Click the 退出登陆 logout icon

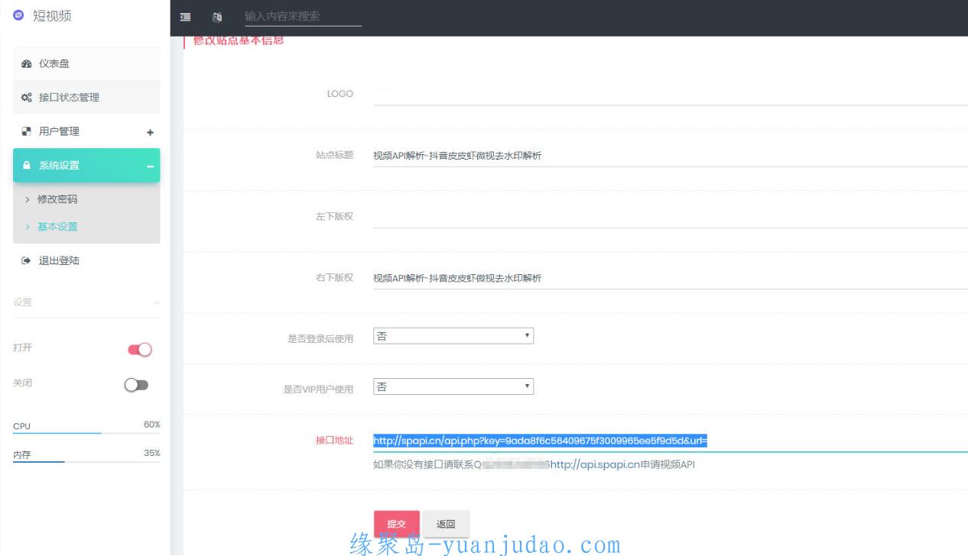(x=27, y=261)
